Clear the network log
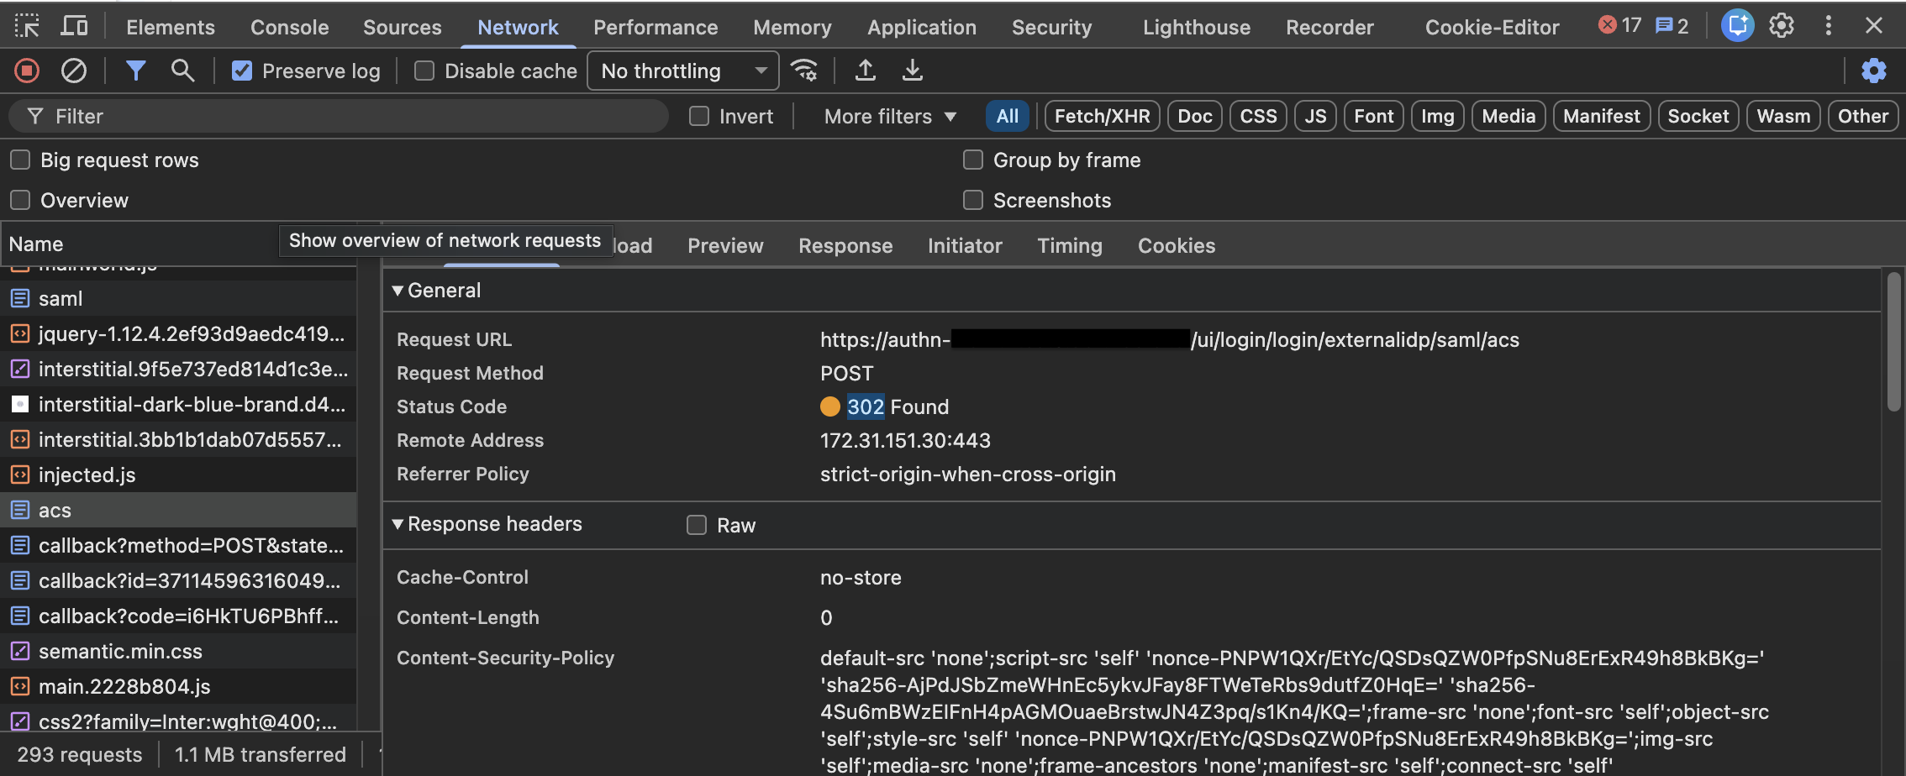 click(74, 71)
